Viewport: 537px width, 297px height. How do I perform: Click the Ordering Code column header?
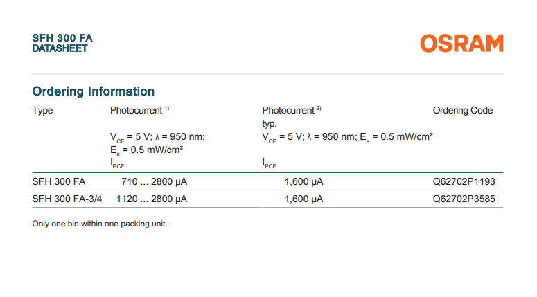[x=463, y=111]
